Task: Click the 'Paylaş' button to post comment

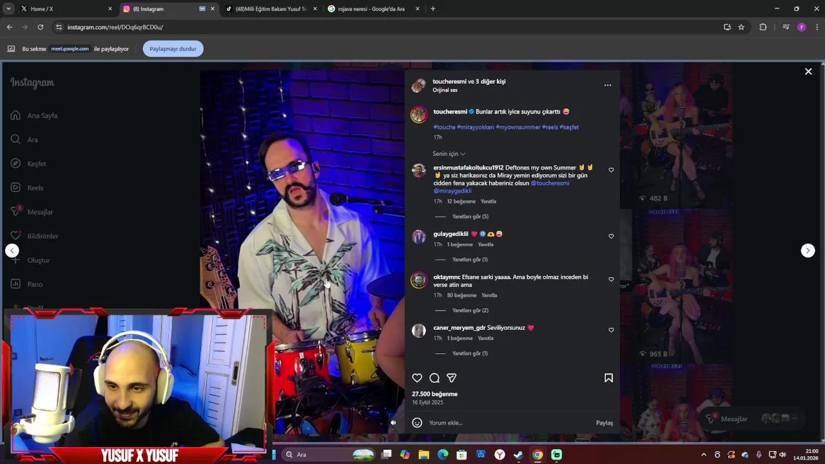Action: point(605,423)
